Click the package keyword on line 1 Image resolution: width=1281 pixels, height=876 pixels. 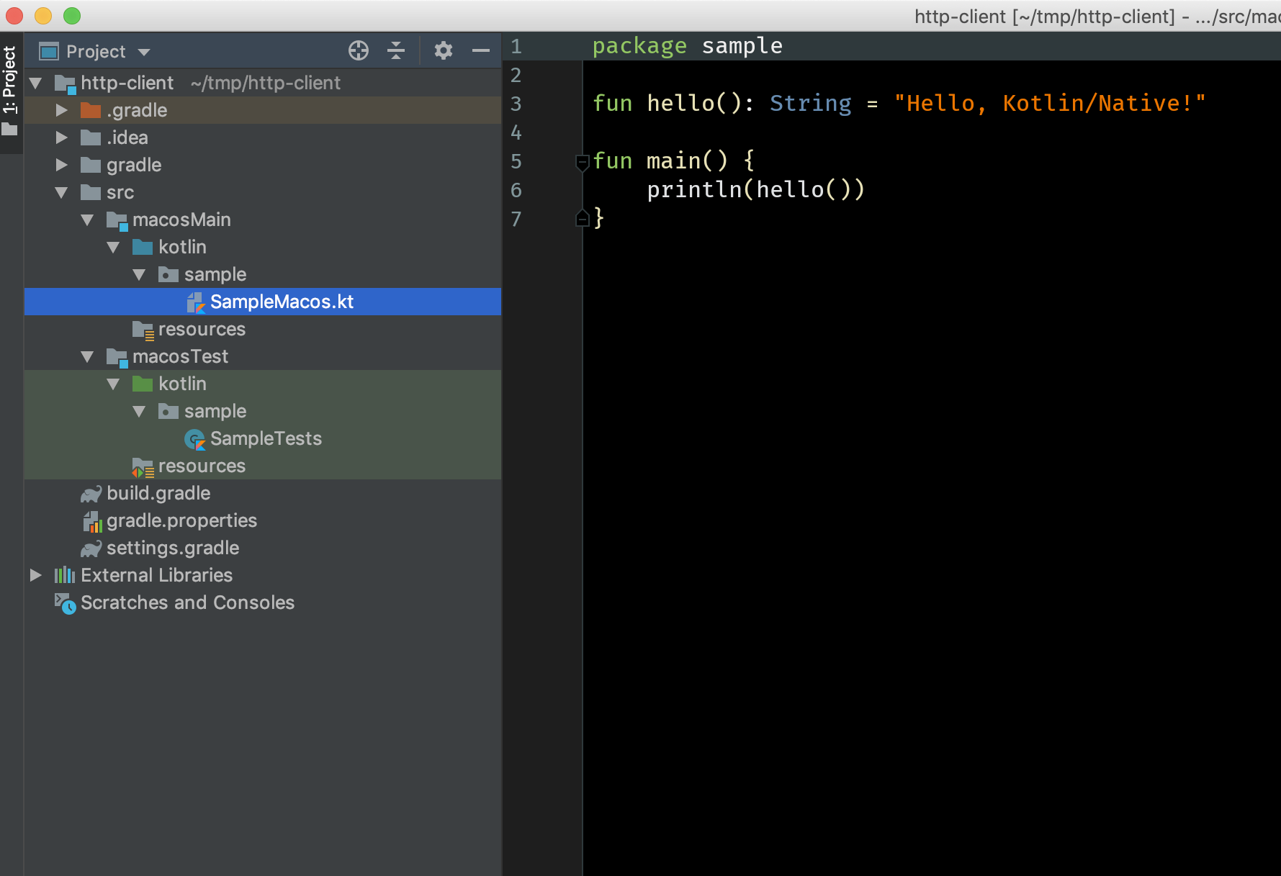click(639, 46)
